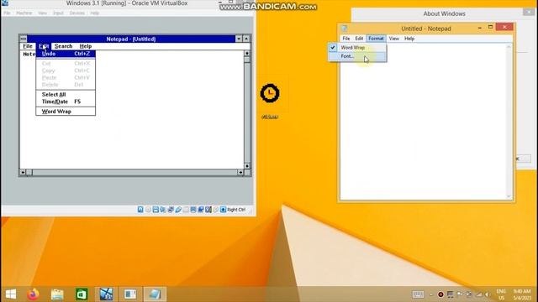Click the VirtualBox USB devices status icon
This screenshot has width=538, height=302.
pos(178,210)
